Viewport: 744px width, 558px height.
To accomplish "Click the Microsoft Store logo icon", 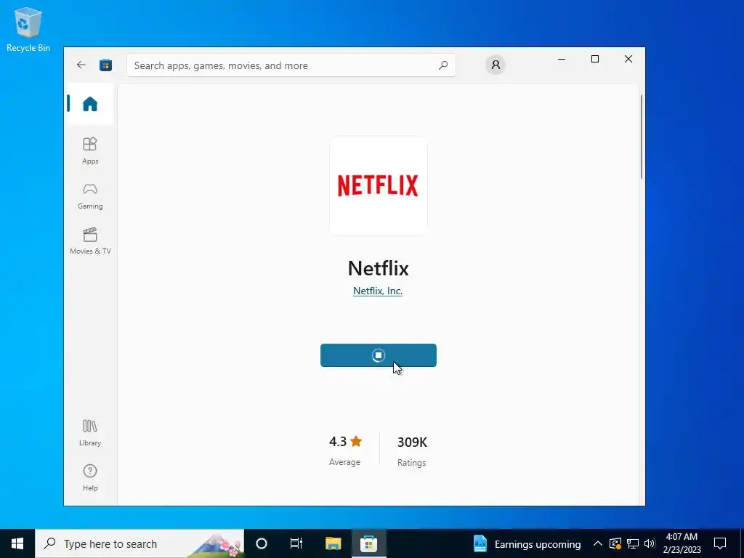I will [105, 65].
